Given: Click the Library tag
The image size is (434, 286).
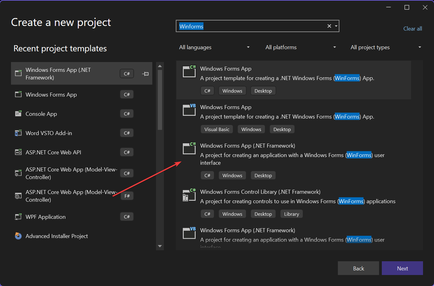Looking at the screenshot, I should [291, 214].
